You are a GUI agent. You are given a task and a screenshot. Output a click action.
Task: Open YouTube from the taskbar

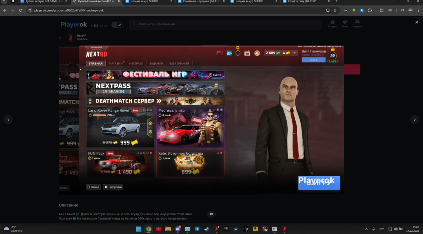coord(158,229)
